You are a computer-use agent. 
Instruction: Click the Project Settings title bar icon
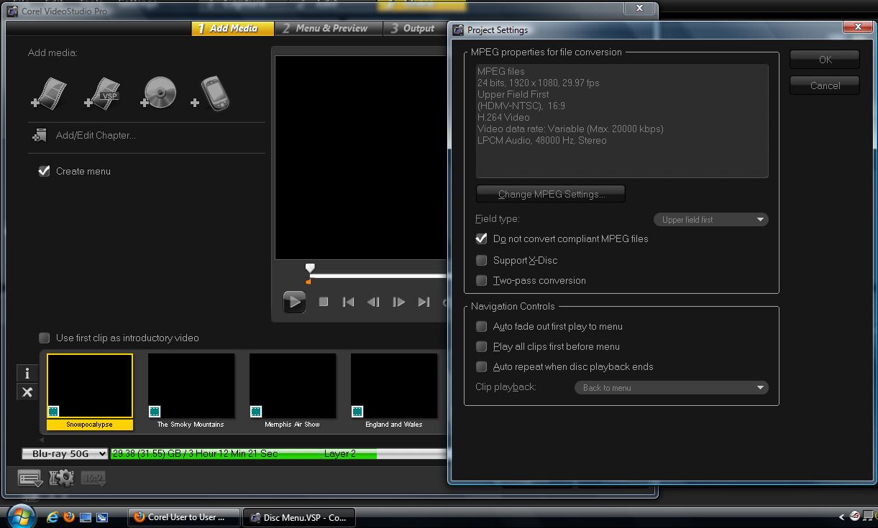tap(457, 29)
